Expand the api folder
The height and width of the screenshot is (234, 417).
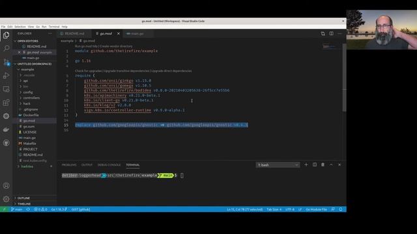[x=25, y=81]
